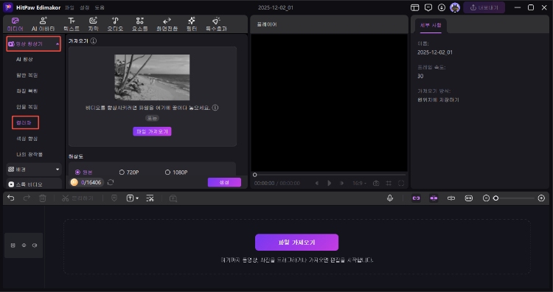Switch to the 자막 (Subtitle) tab

[x=93, y=24]
